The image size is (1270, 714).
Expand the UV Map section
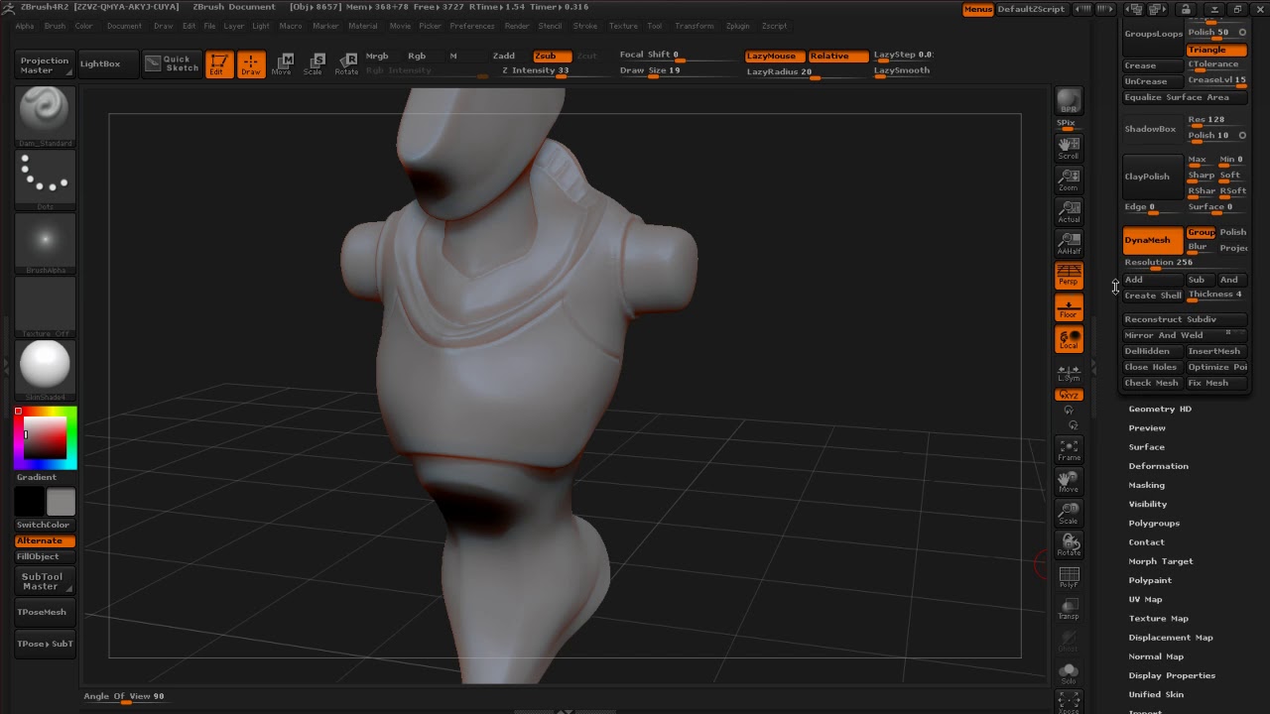click(x=1145, y=599)
